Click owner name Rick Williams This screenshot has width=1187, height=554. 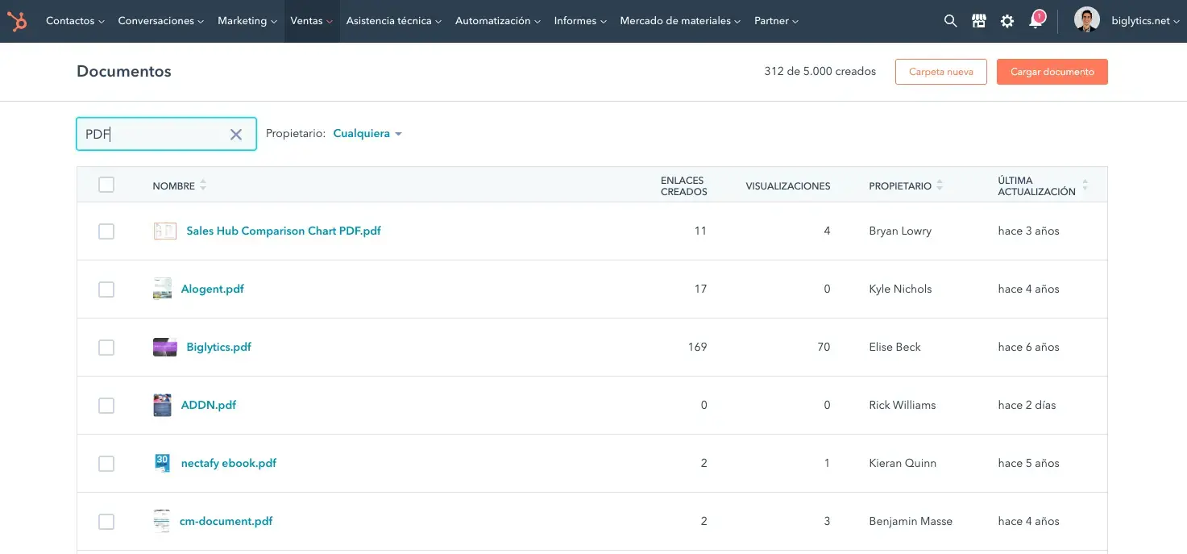click(x=903, y=405)
